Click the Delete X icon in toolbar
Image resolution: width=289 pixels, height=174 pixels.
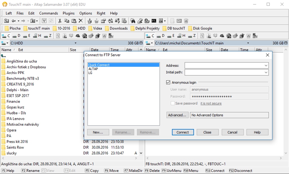[81, 21]
